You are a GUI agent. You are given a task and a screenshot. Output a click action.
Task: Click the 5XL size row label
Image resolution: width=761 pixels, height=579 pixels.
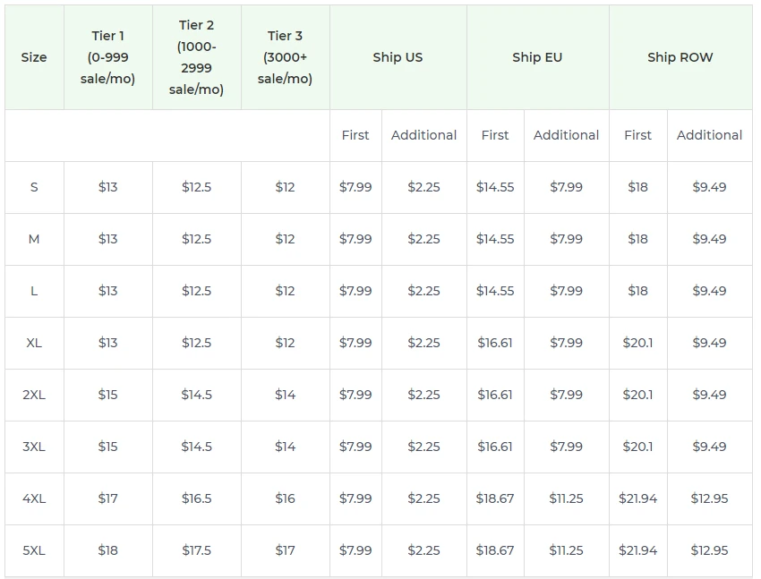pyautogui.click(x=34, y=550)
